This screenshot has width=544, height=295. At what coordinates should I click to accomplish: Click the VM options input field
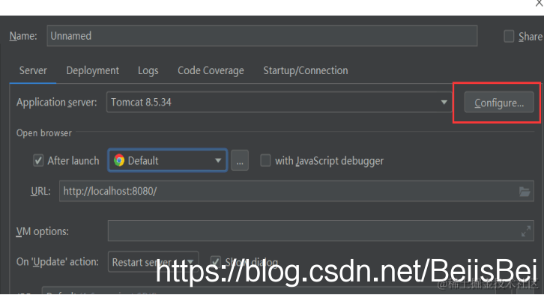[321, 231]
